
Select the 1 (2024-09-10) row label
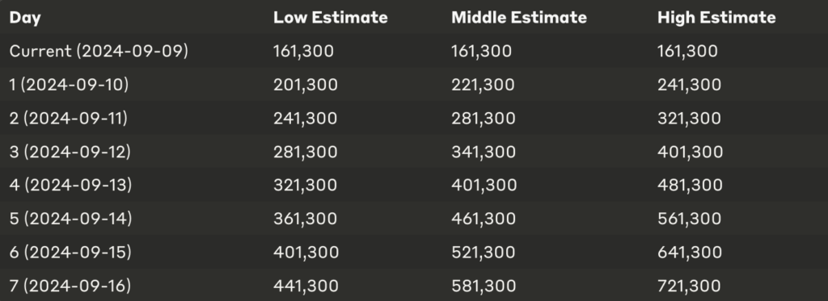(69, 85)
